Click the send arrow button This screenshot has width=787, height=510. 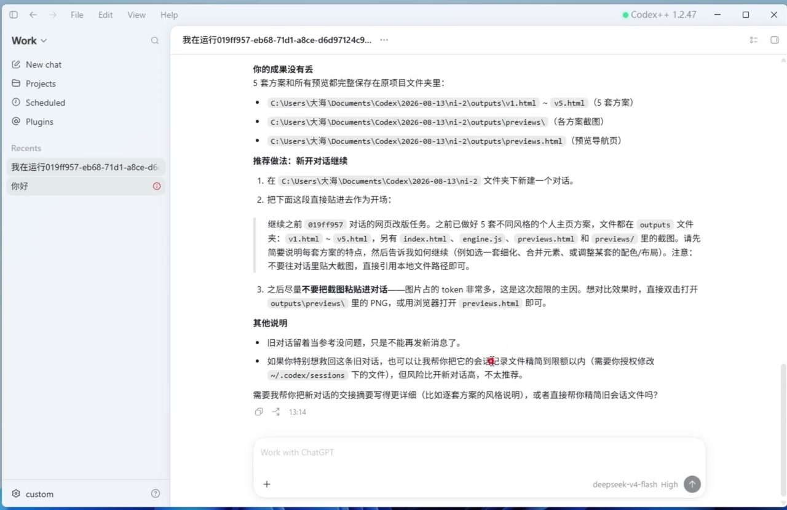point(692,484)
